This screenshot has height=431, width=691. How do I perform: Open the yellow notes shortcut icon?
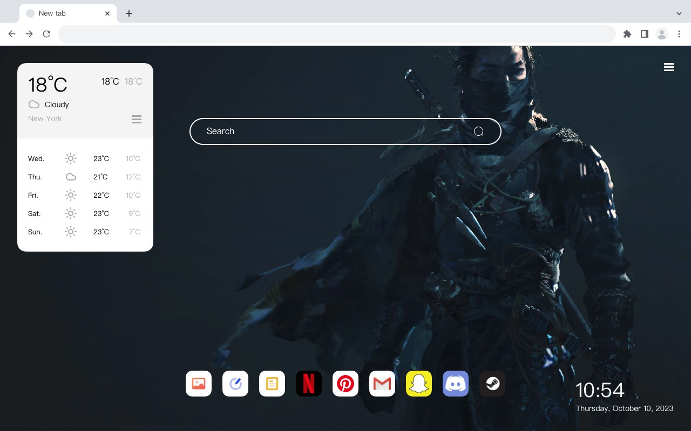[272, 384]
